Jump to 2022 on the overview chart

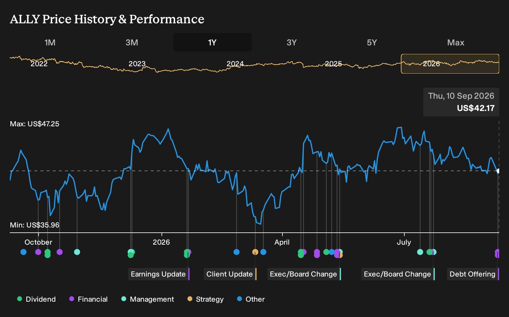[x=39, y=64]
